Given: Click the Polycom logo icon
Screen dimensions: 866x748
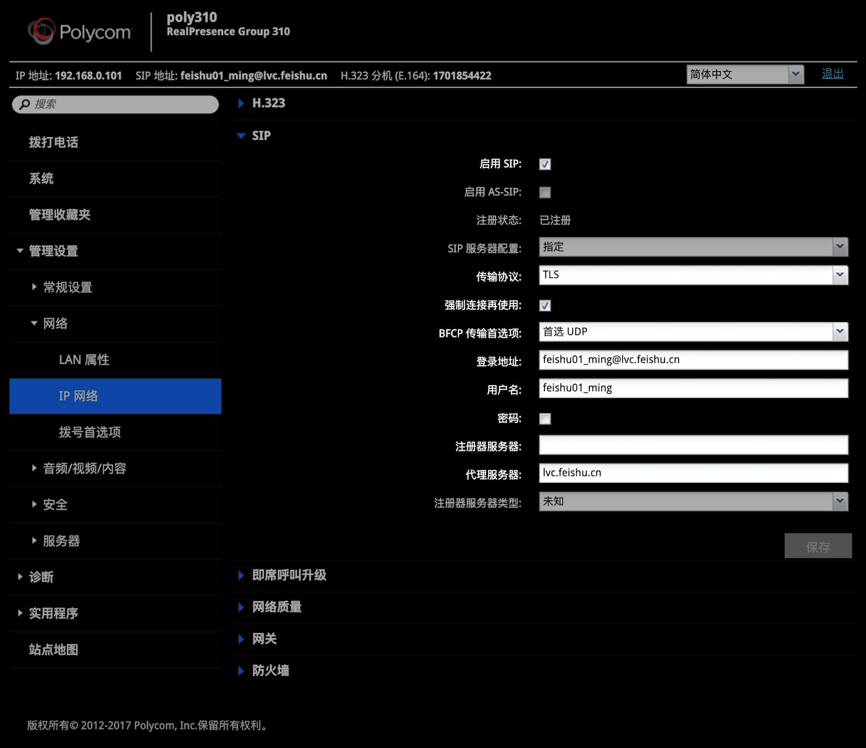Looking at the screenshot, I should click(x=42, y=31).
